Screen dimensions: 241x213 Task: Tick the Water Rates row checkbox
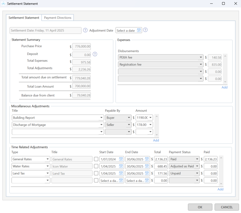point(96,166)
